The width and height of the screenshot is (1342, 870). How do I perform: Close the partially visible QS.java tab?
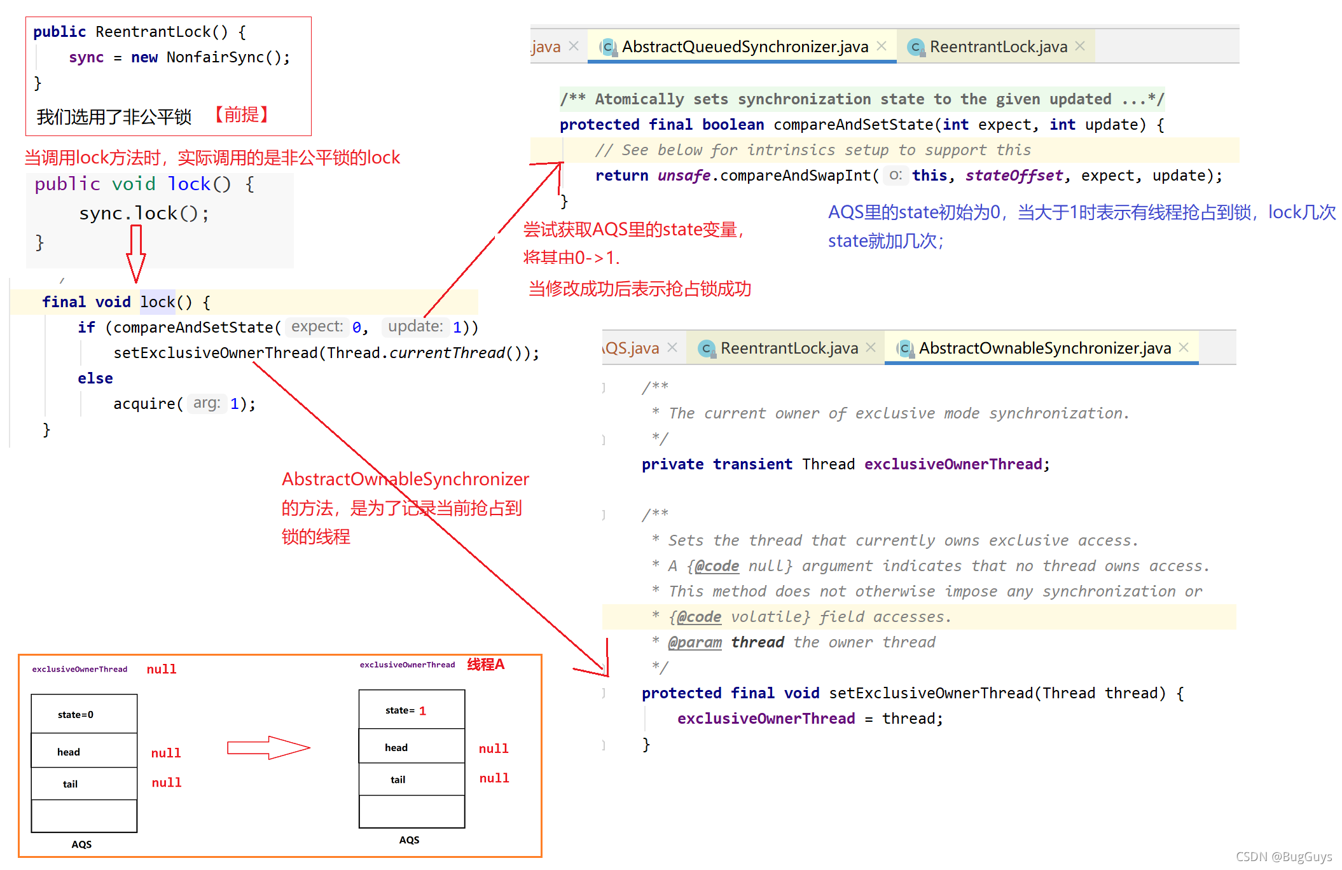click(x=672, y=347)
